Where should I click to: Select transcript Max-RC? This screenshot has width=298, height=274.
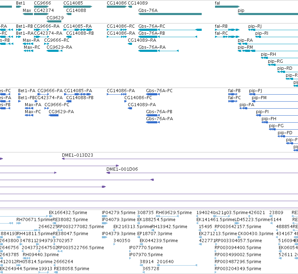[32, 47]
